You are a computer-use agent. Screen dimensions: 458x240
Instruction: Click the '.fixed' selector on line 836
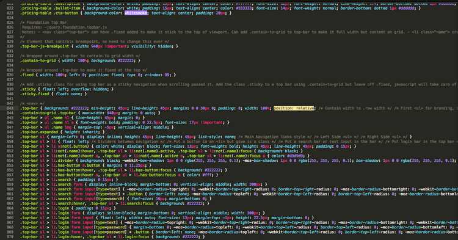point(27,75)
